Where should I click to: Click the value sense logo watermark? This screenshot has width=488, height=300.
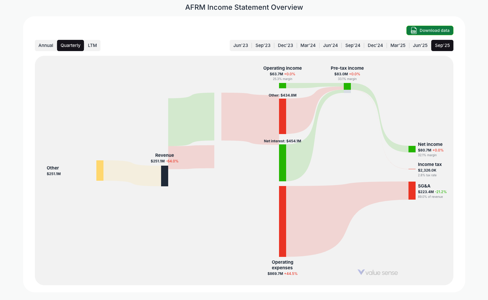pos(378,272)
